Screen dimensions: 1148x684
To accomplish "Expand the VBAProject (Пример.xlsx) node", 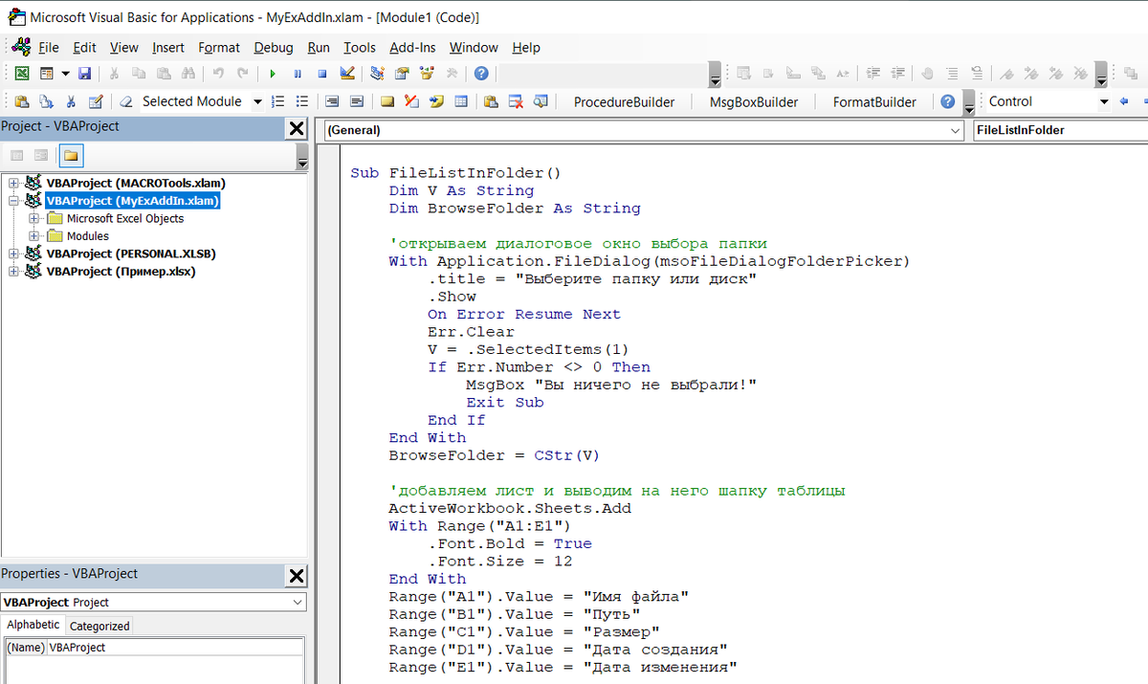I will pos(13,271).
